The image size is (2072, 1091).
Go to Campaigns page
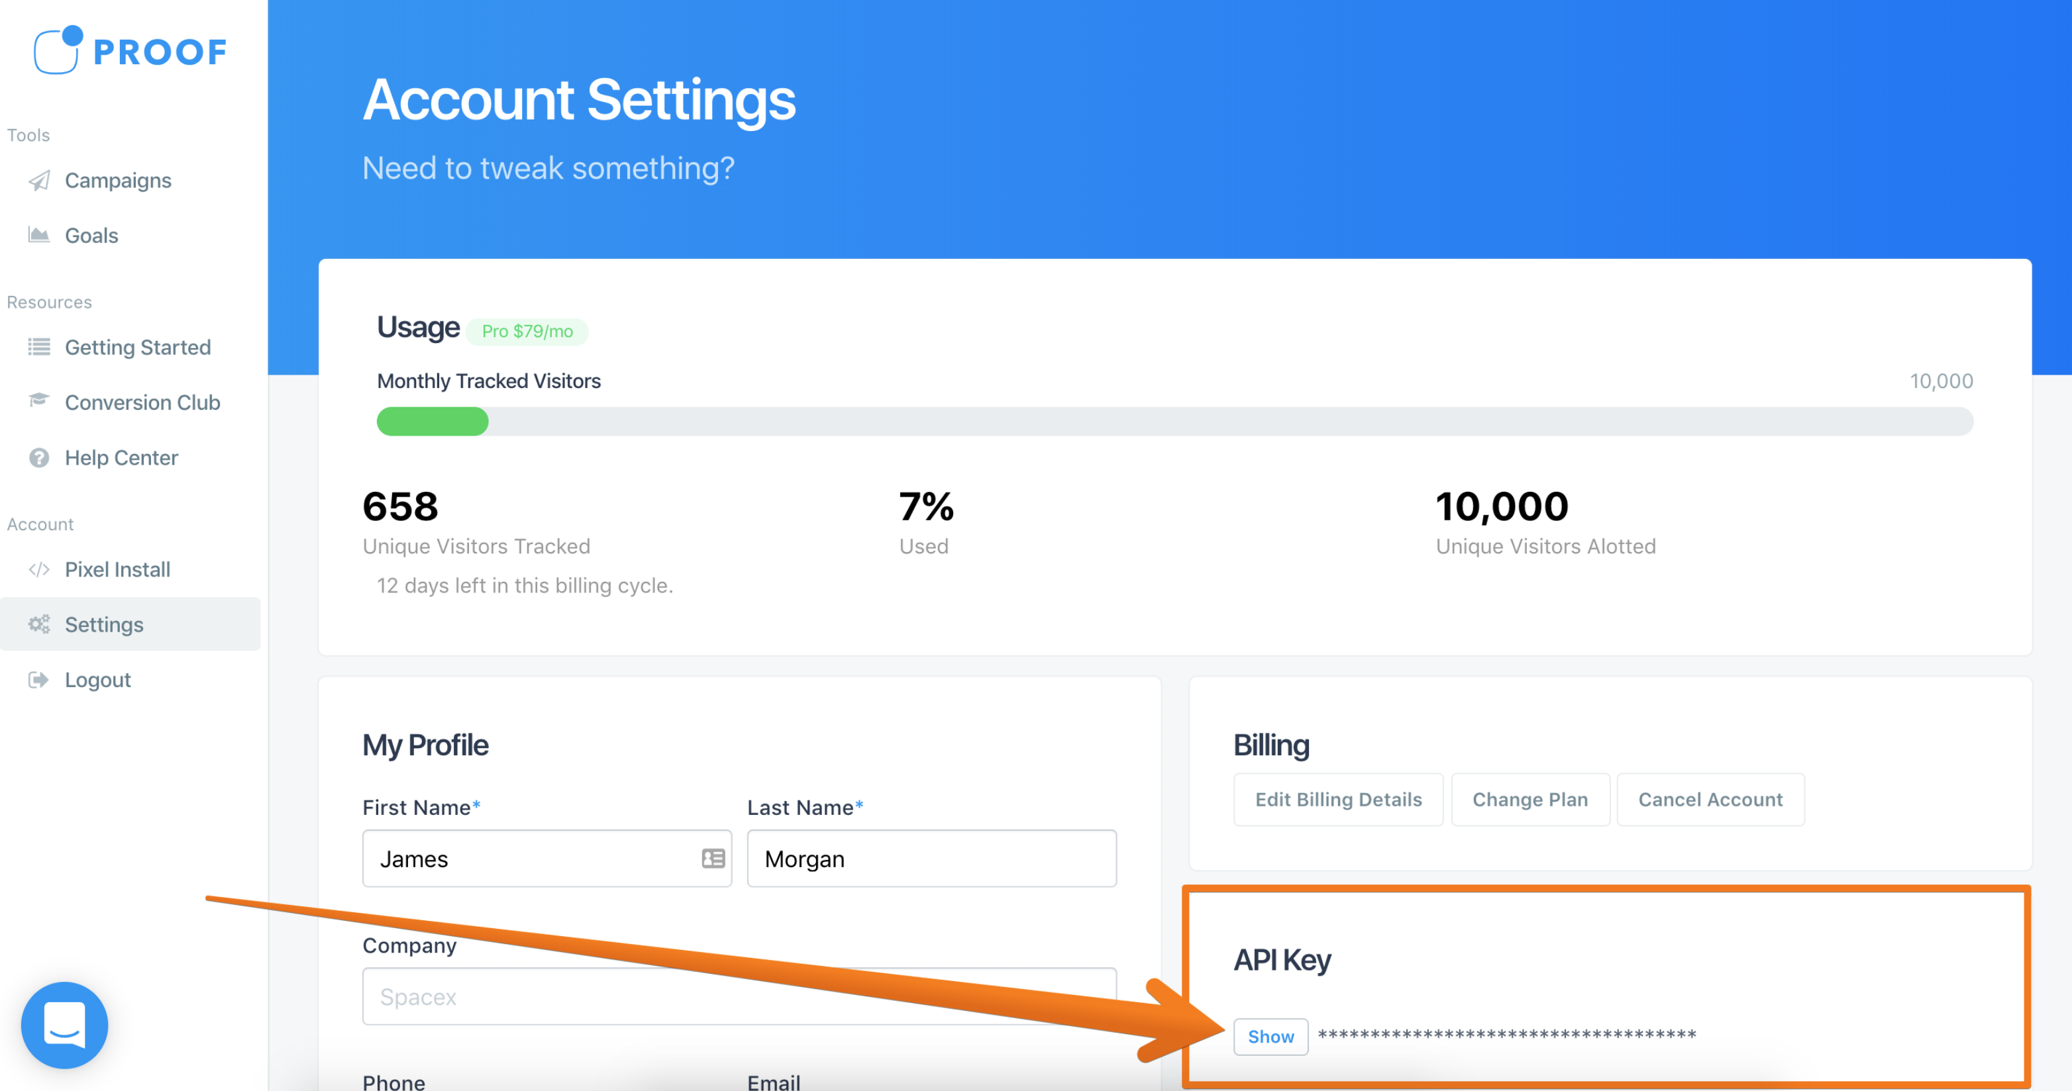[118, 181]
